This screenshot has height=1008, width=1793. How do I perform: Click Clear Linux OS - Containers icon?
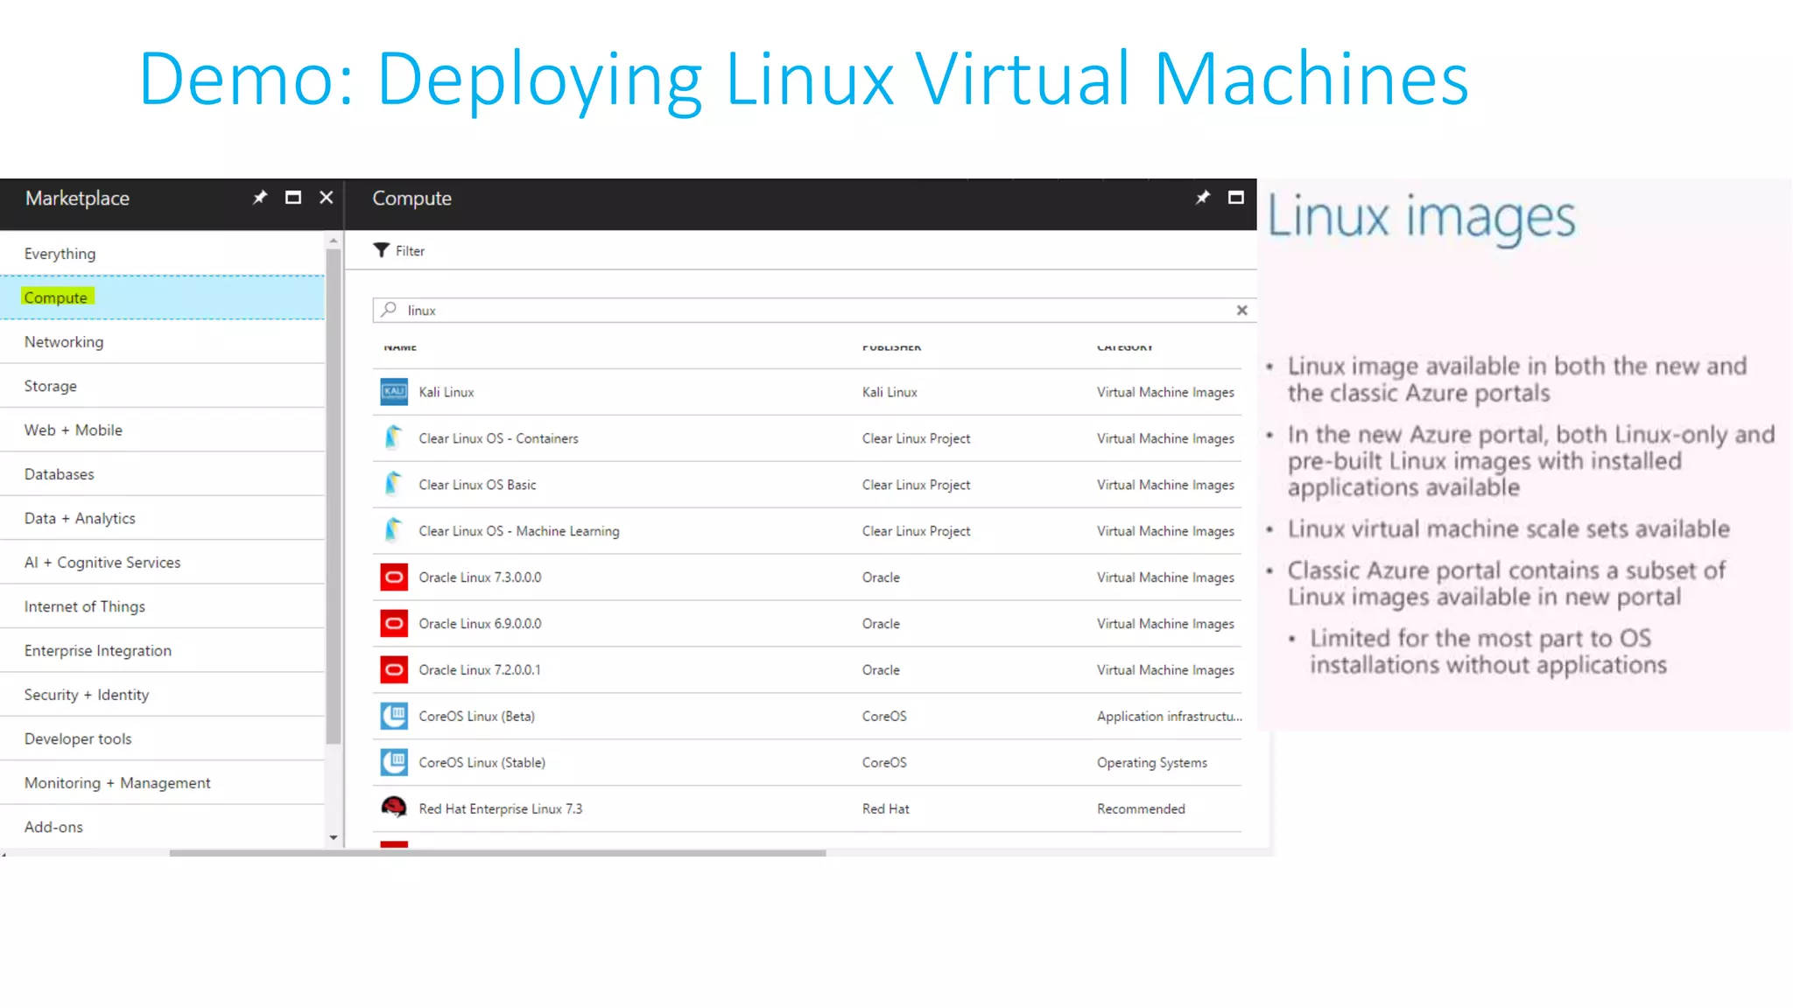pyautogui.click(x=394, y=437)
